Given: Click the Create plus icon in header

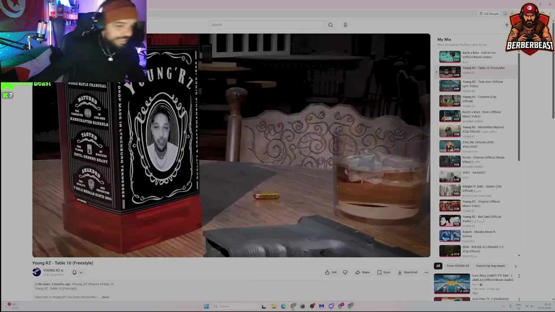Looking at the screenshot, I should tap(506, 25).
